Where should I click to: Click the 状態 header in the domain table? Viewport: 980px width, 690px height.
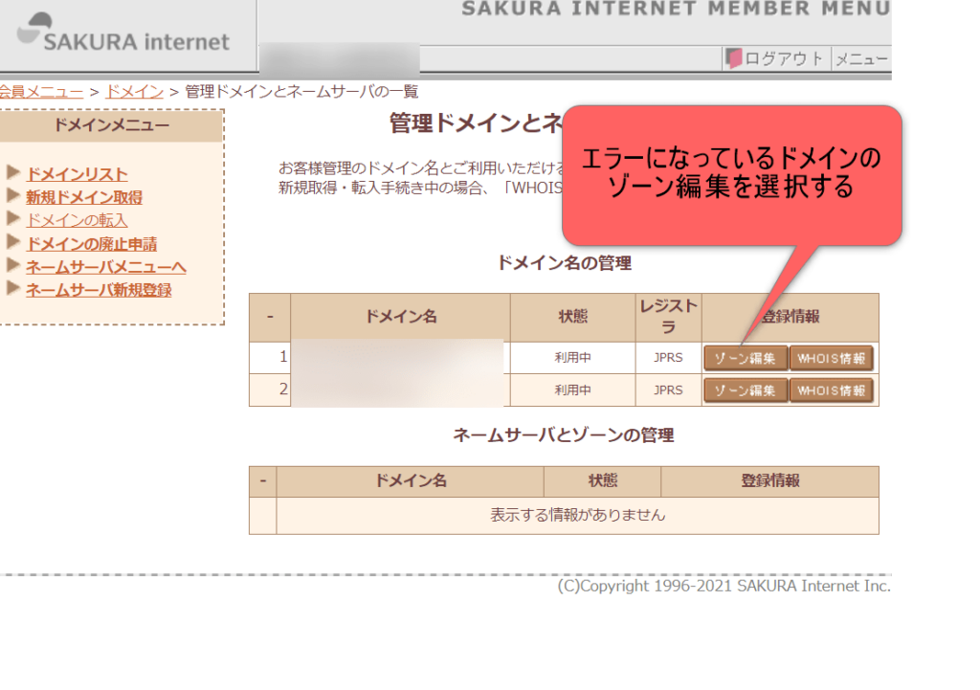pyautogui.click(x=572, y=316)
